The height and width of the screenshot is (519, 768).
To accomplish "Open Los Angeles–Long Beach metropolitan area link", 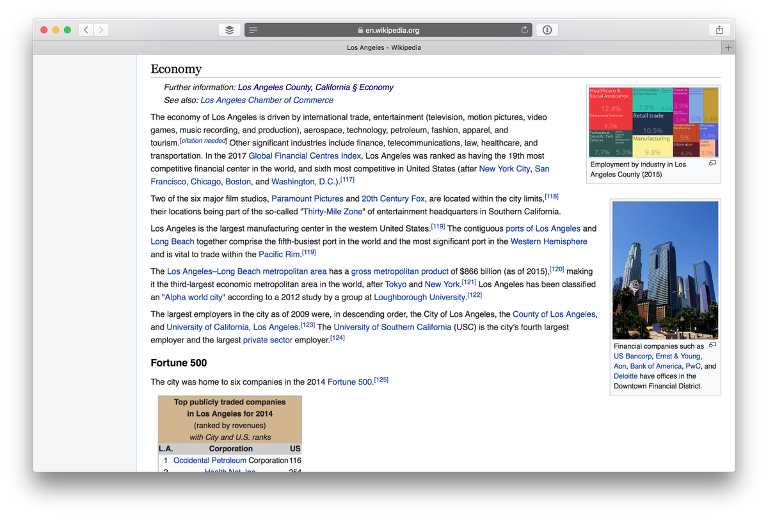I will point(246,271).
